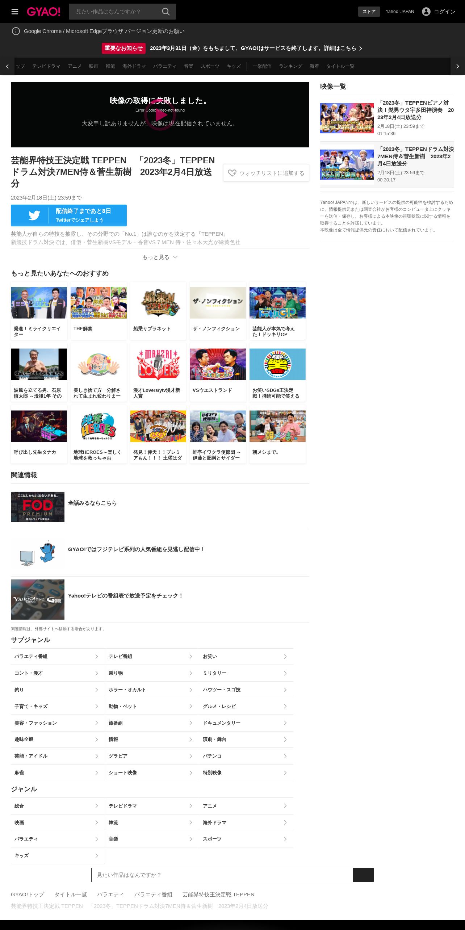Screen dimensions: 465x930
Task: Open 船乗りプラネット recommendation thumbnail
Action: point(158,303)
